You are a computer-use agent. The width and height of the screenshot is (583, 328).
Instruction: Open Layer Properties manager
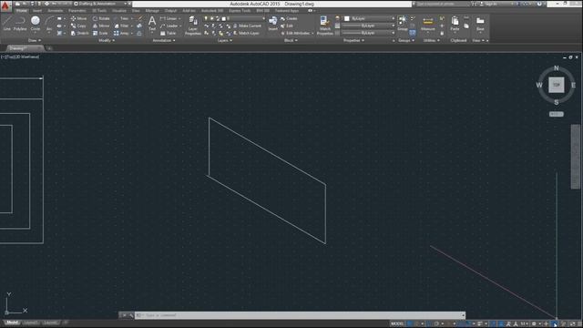pyautogui.click(x=192, y=26)
